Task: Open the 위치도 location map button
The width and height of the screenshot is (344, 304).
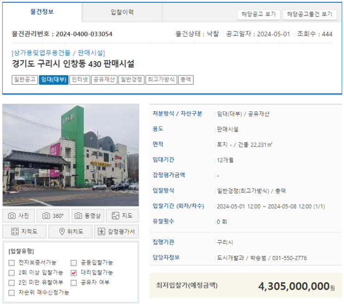Action: click(x=70, y=231)
